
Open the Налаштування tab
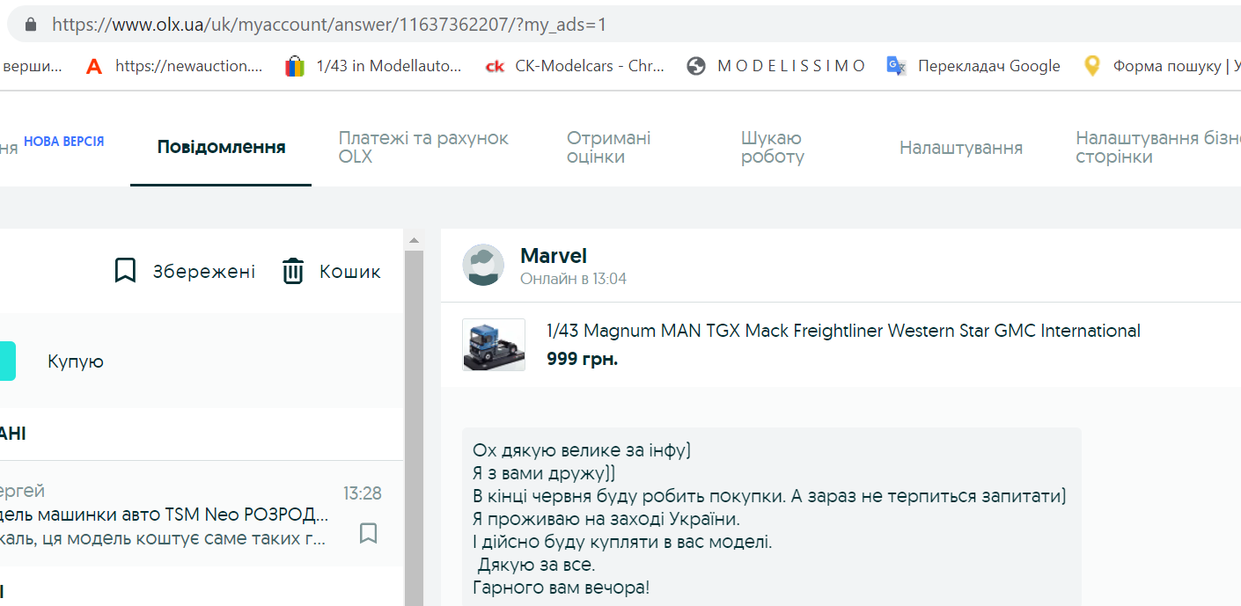point(961,148)
